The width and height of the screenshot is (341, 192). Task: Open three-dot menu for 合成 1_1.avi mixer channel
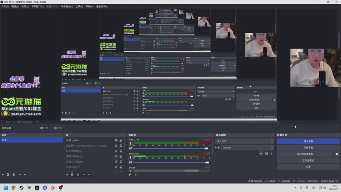pos(130,144)
